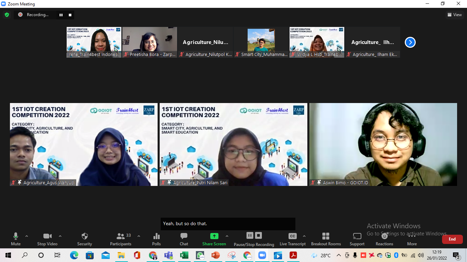The width and height of the screenshot is (467, 262).
Task: Open the Polls panel
Action: pos(157,236)
